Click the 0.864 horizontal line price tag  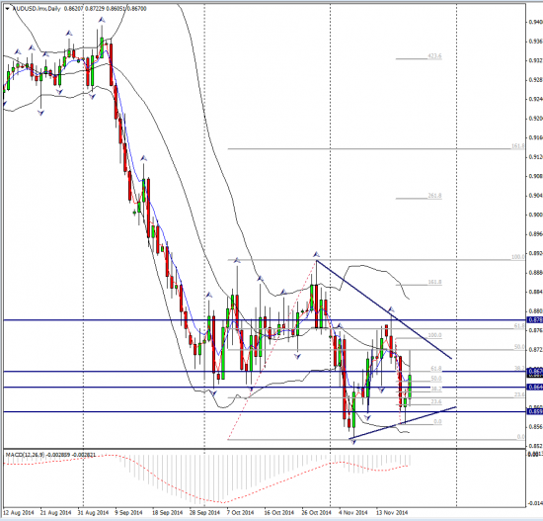pyautogui.click(x=535, y=387)
